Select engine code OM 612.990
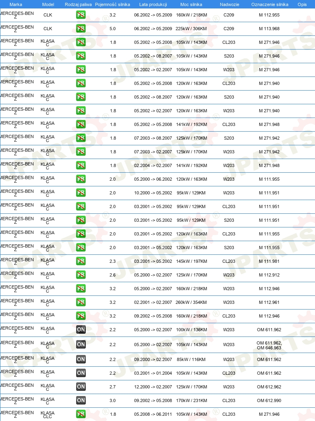This screenshot has width=315, height=421. pyautogui.click(x=269, y=401)
